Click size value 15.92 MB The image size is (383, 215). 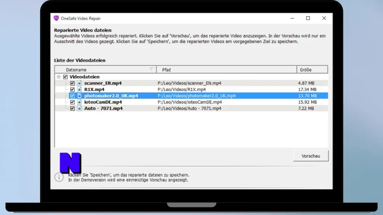pos(307,102)
